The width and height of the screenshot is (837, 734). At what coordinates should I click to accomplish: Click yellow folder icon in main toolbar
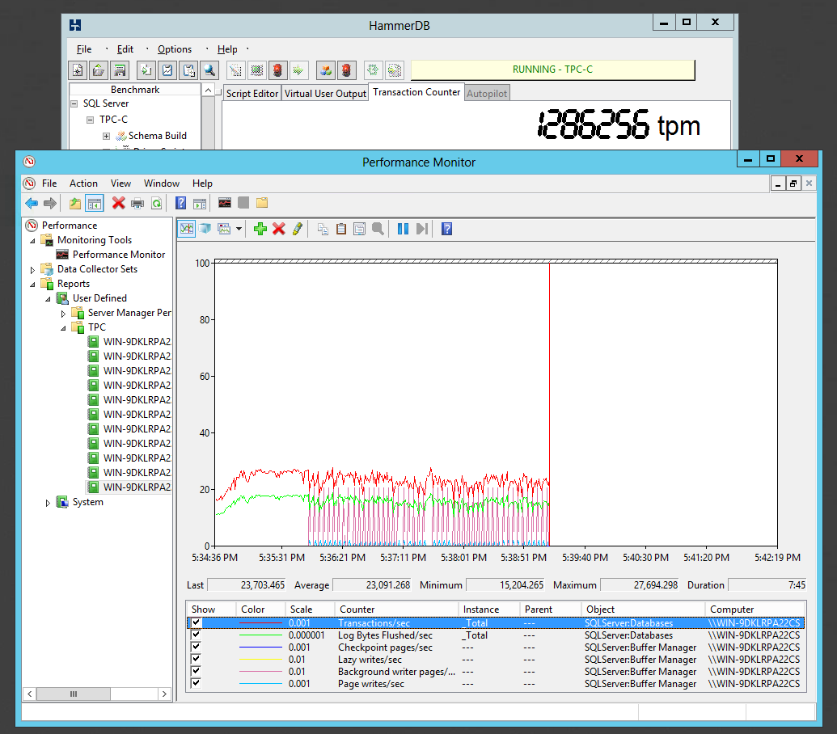261,203
